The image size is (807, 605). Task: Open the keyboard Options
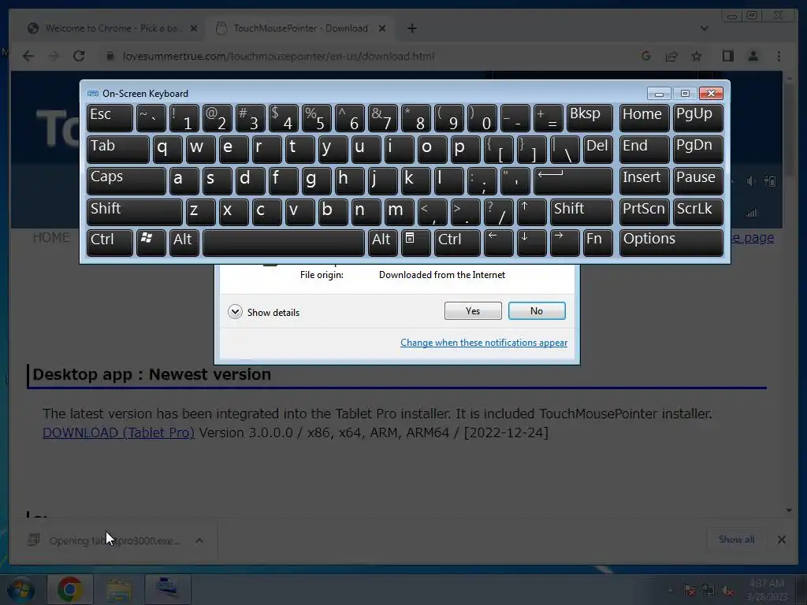click(671, 243)
